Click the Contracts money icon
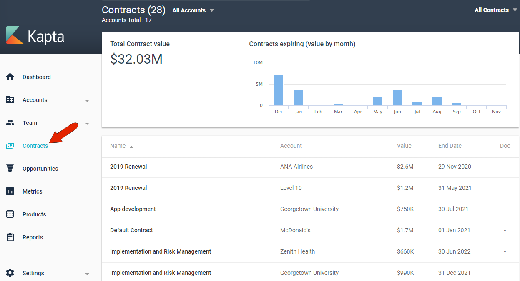The width and height of the screenshot is (520, 281). coord(10,146)
